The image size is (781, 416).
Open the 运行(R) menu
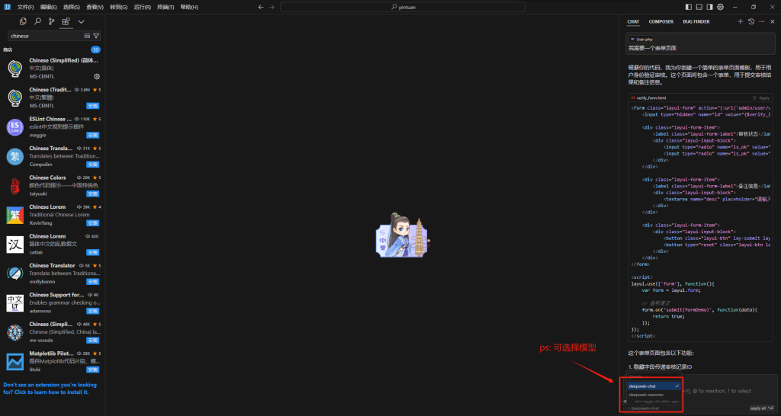click(143, 7)
